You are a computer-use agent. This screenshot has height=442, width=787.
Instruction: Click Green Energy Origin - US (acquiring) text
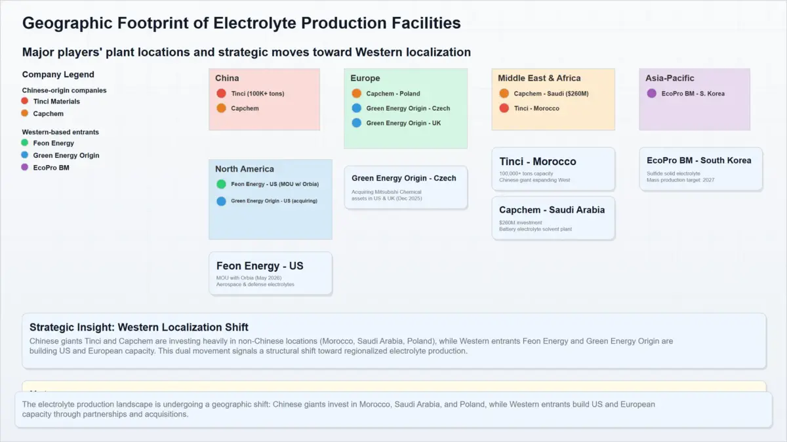point(274,201)
